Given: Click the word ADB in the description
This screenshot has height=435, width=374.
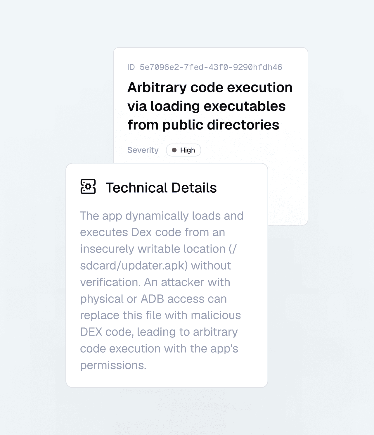Looking at the screenshot, I should [152, 299].
